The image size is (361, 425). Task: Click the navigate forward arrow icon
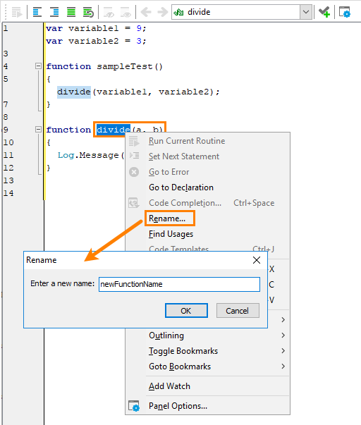coord(162,12)
